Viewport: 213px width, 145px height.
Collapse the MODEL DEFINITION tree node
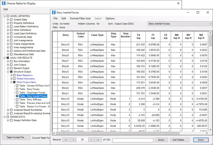click(5, 16)
